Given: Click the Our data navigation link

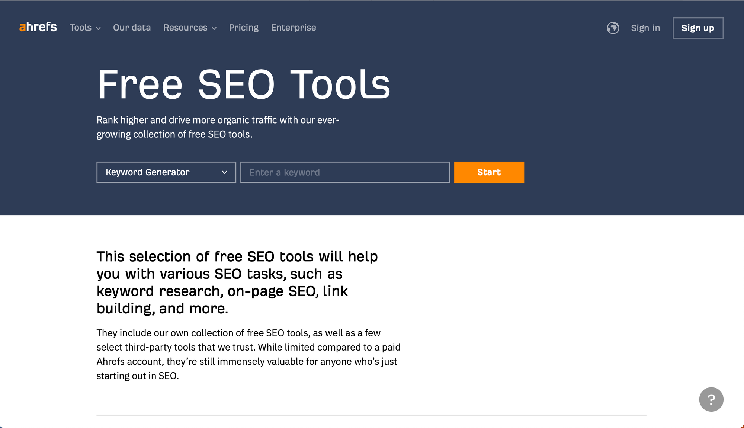Looking at the screenshot, I should tap(132, 28).
